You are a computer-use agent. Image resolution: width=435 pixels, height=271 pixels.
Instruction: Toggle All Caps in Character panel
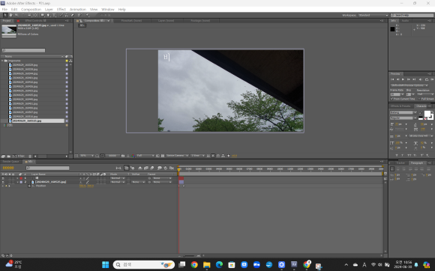point(409,156)
